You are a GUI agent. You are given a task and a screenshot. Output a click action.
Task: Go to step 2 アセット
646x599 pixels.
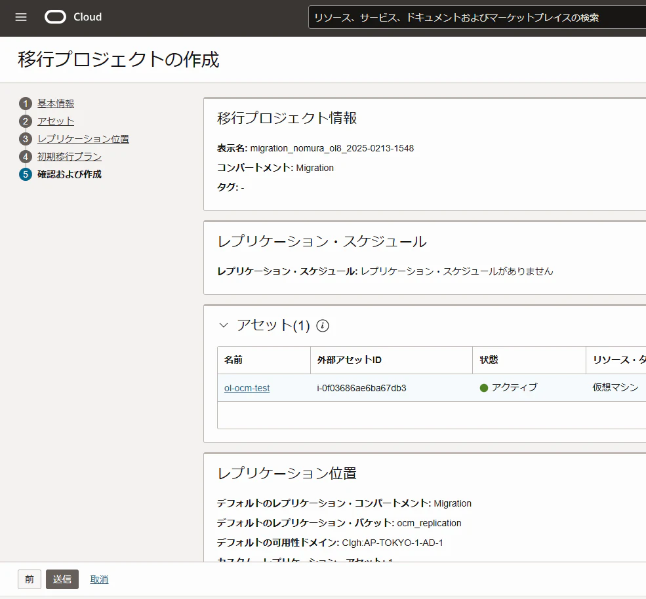[x=56, y=121]
